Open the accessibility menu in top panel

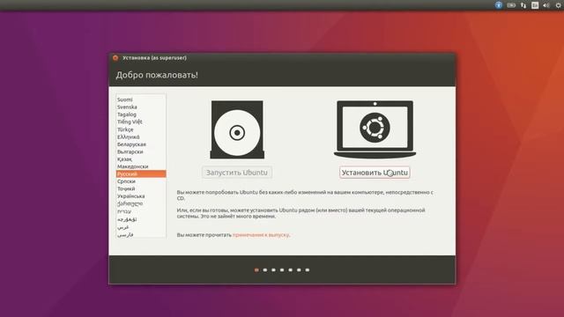(x=499, y=5)
